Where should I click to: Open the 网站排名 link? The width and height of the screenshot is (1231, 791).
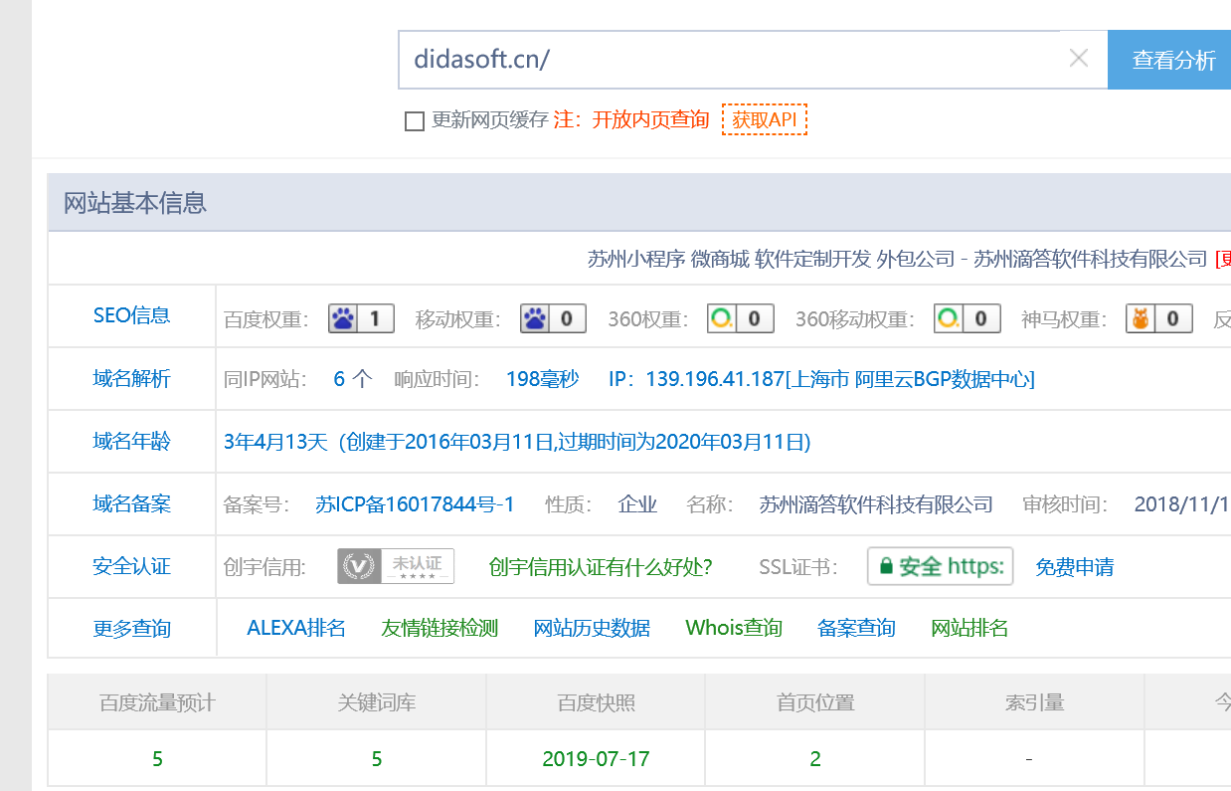point(969,628)
